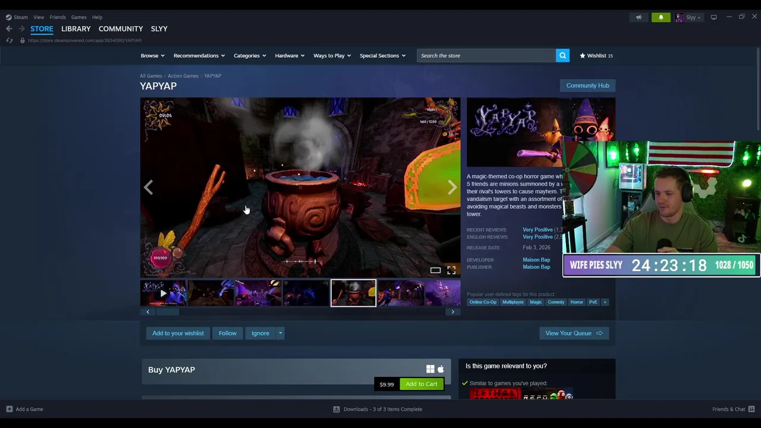Image resolution: width=761 pixels, height=428 pixels.
Task: Open Downloads 3 of 3 Items Complete
Action: [x=383, y=409]
